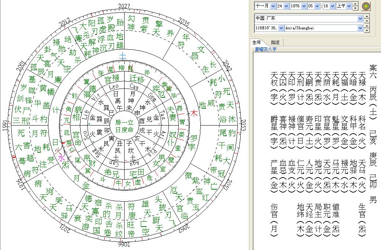Open the hour dropdown showing 05

(317, 6)
